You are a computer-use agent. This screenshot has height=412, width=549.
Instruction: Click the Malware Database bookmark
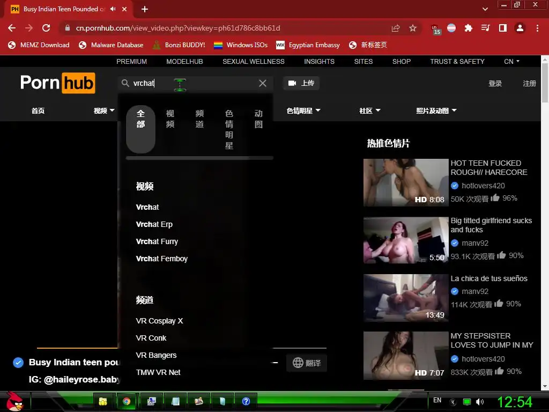[111, 45]
